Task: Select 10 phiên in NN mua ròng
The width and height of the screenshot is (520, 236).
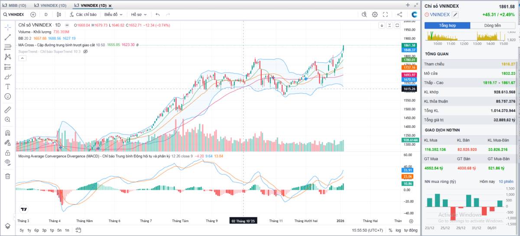Action: (x=506, y=182)
